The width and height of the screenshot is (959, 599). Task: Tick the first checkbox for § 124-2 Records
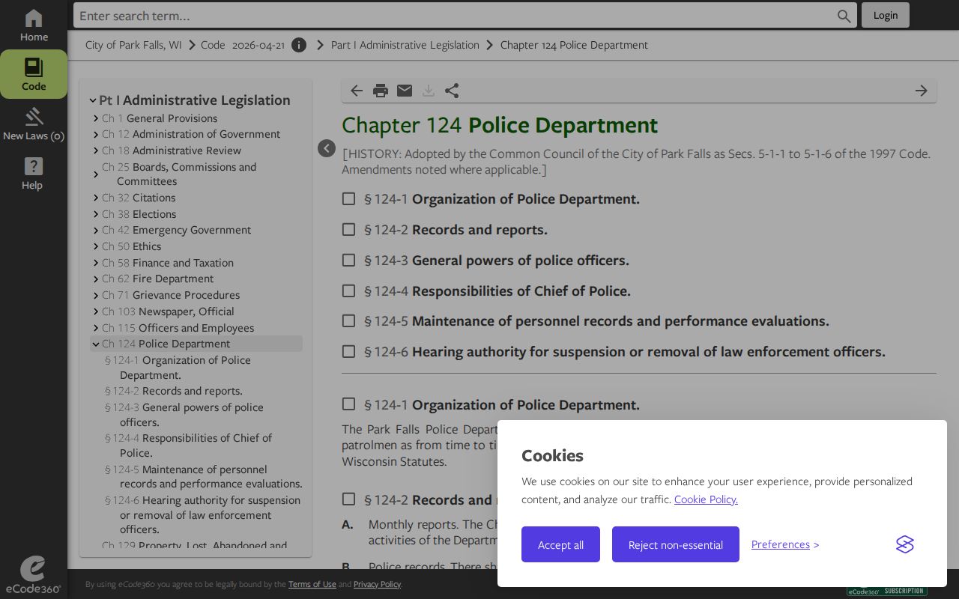pos(348,230)
